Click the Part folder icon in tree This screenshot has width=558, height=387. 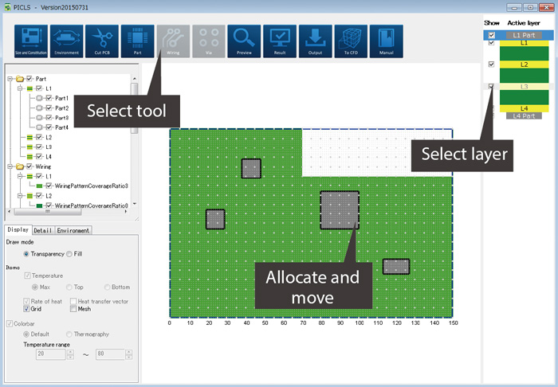[x=20, y=79]
